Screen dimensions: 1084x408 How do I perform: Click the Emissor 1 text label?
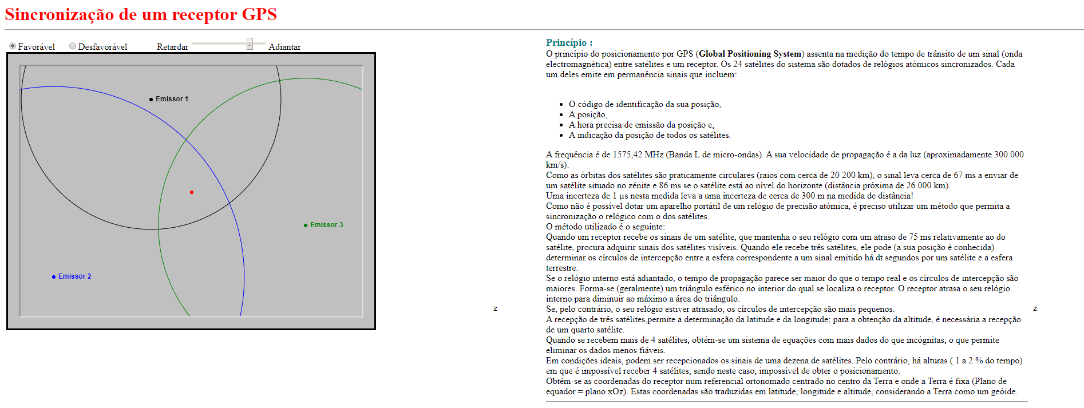pos(172,99)
